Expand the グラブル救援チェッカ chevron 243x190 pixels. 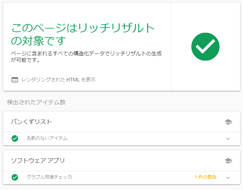tap(228, 178)
